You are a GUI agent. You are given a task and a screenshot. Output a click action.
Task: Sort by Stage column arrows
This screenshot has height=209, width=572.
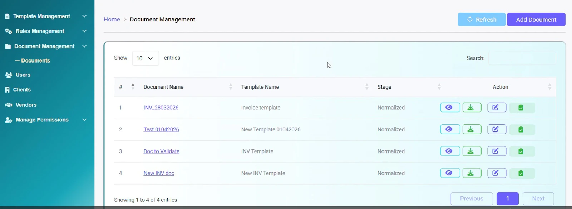point(439,86)
